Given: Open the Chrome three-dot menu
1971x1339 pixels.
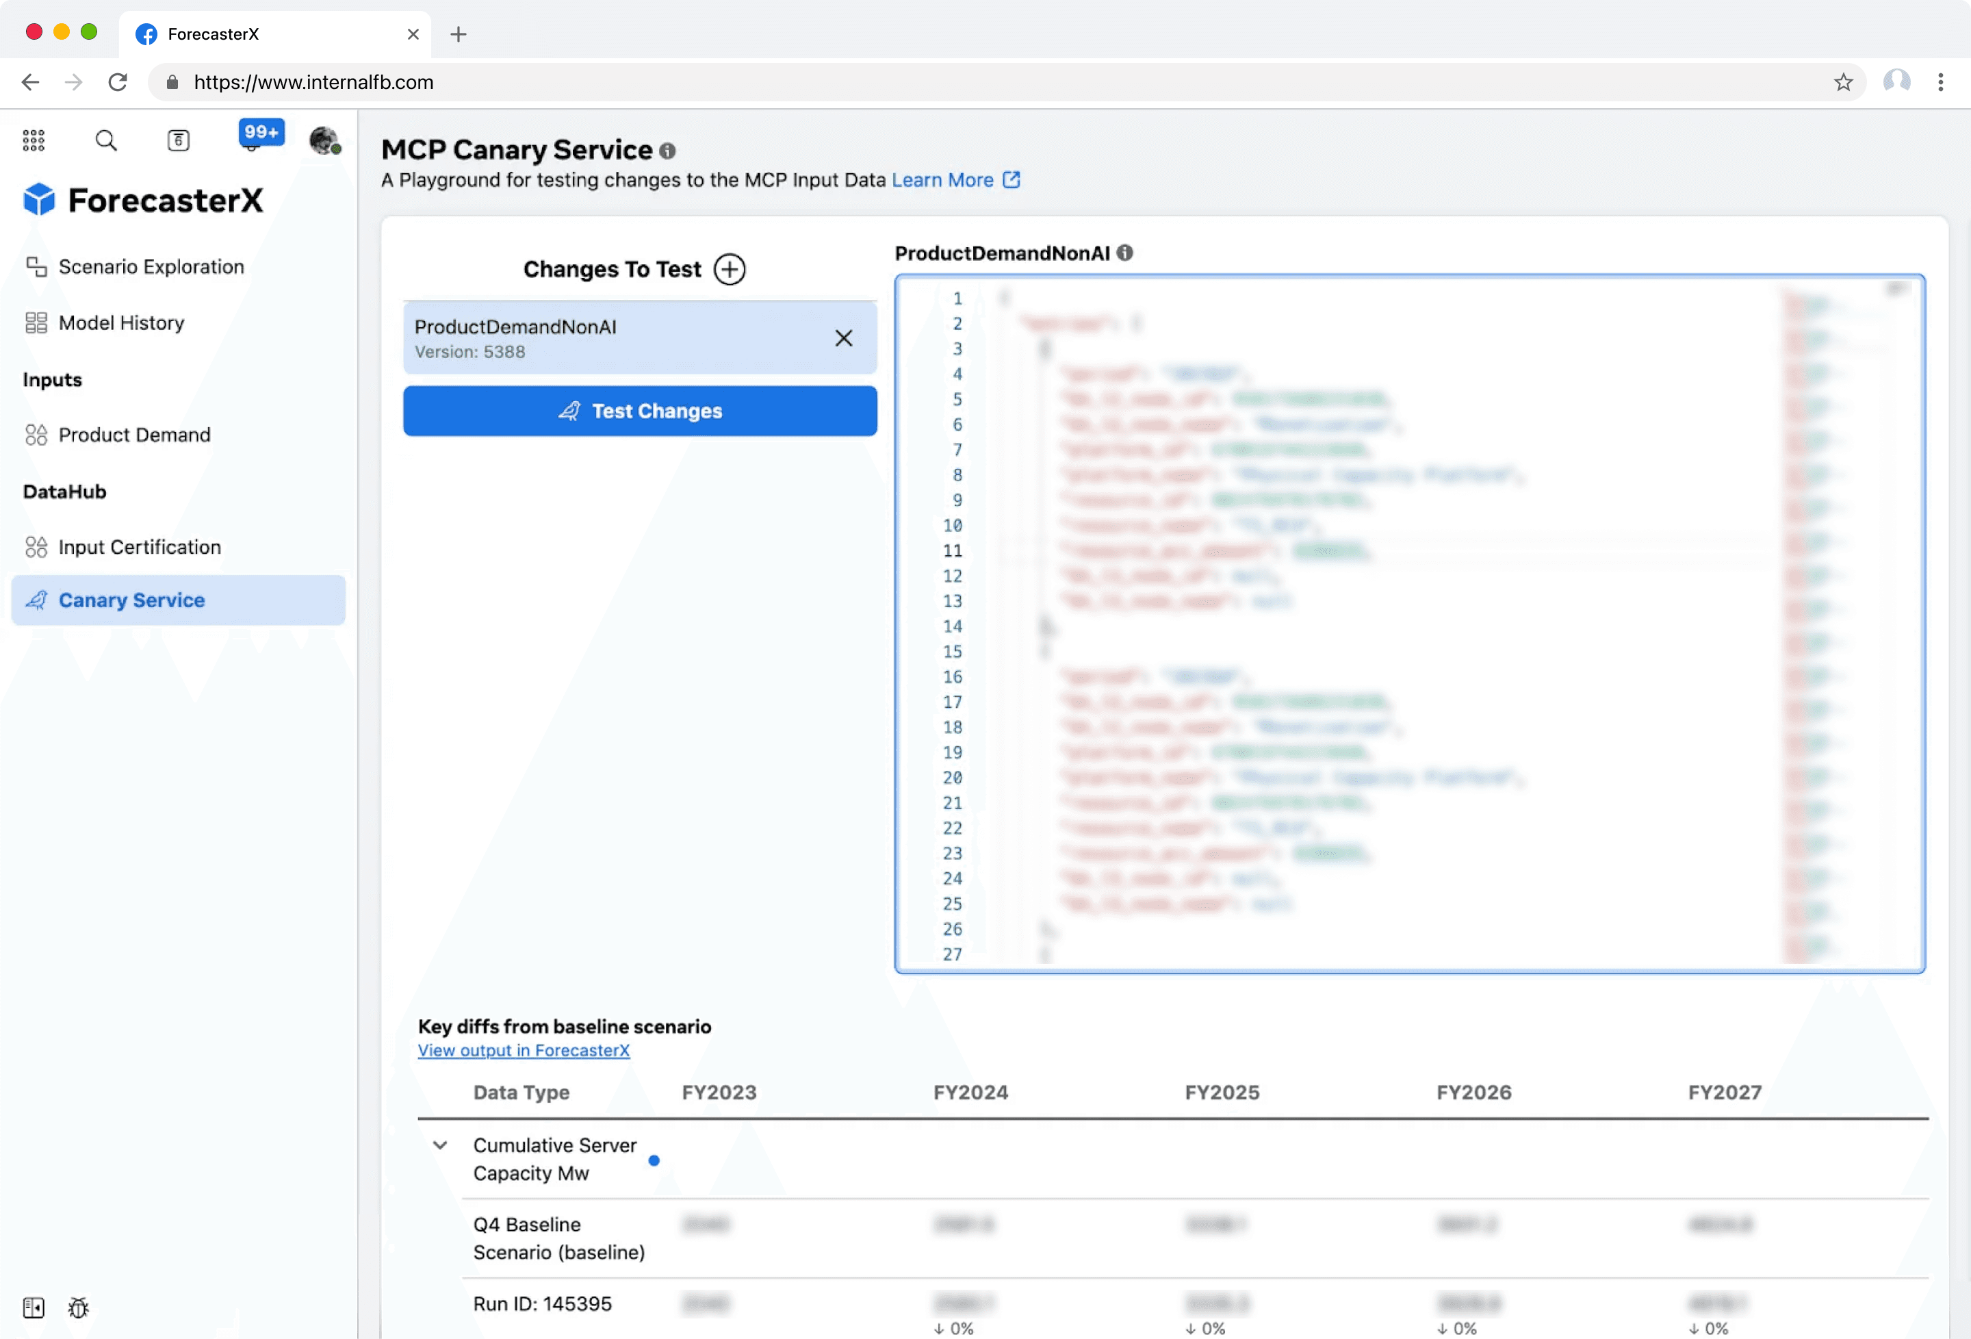Looking at the screenshot, I should pyautogui.click(x=1940, y=82).
